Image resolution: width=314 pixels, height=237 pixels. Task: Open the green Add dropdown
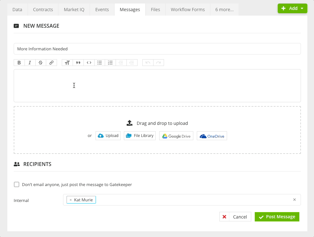click(x=292, y=9)
